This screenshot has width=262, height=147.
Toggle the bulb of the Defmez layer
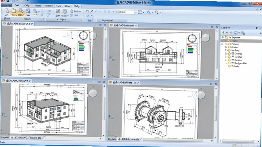230,54
